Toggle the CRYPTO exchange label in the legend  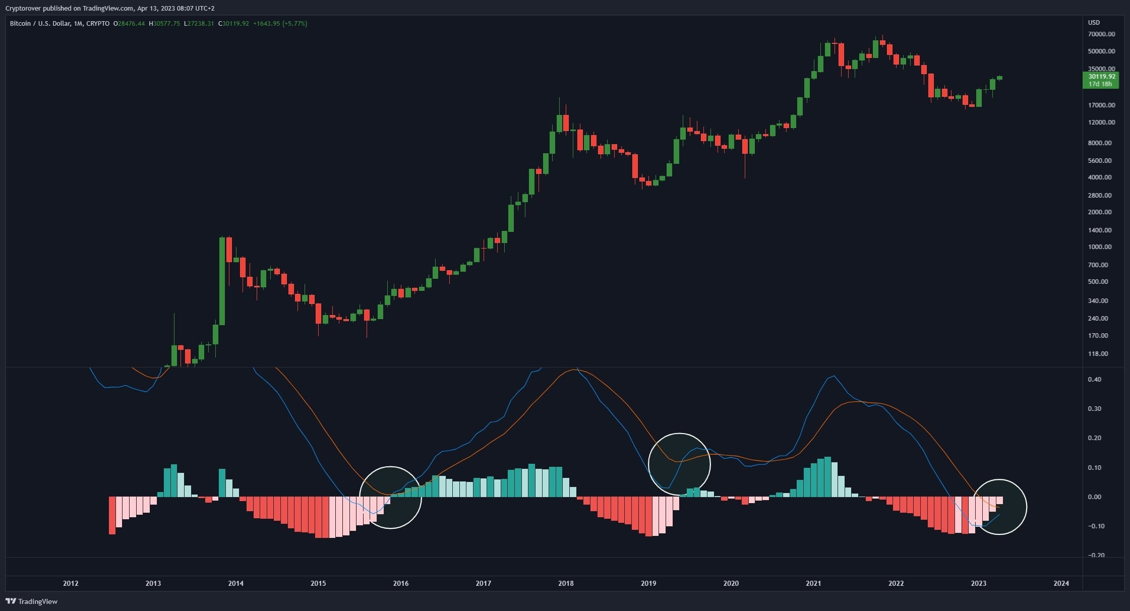[x=97, y=23]
